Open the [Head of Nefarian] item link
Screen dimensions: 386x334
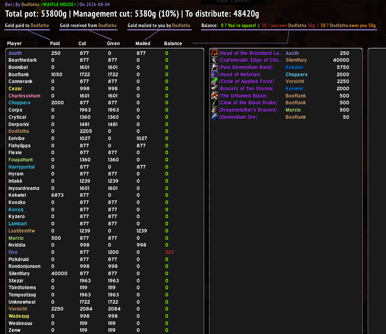[240, 74]
